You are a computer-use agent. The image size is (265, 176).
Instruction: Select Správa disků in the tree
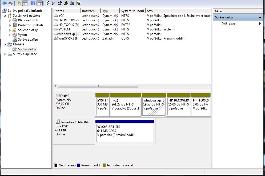pyautogui.click(x=27, y=49)
